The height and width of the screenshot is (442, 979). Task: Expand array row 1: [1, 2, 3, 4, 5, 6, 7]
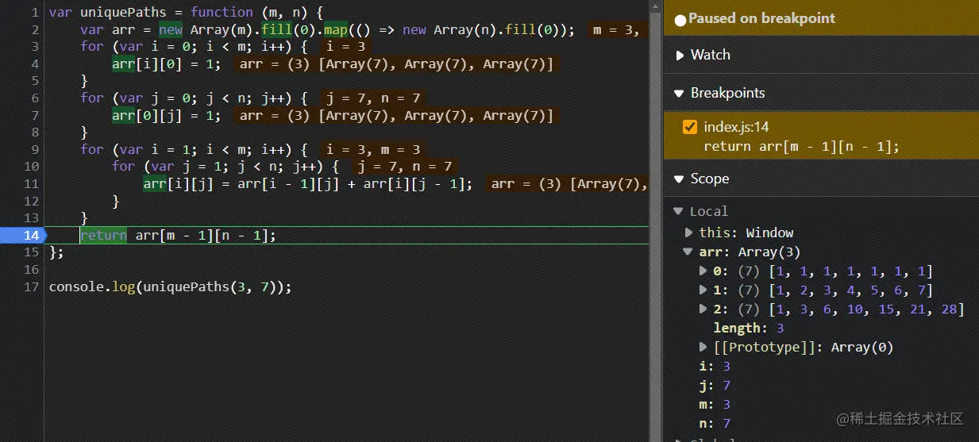(x=703, y=290)
